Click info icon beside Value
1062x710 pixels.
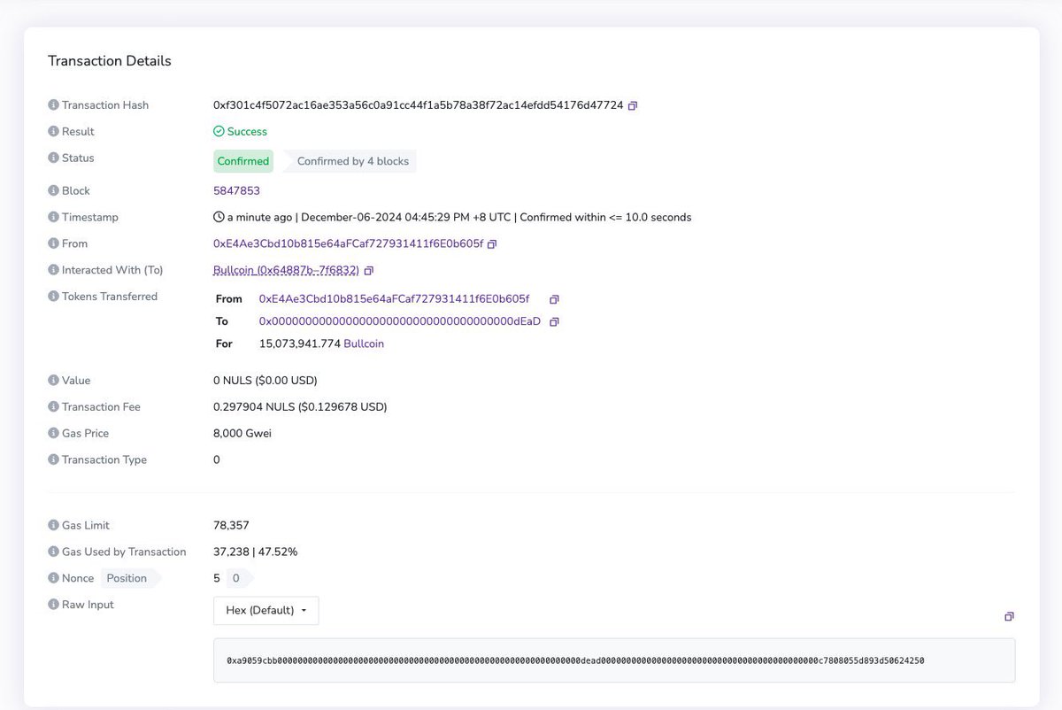tap(53, 381)
